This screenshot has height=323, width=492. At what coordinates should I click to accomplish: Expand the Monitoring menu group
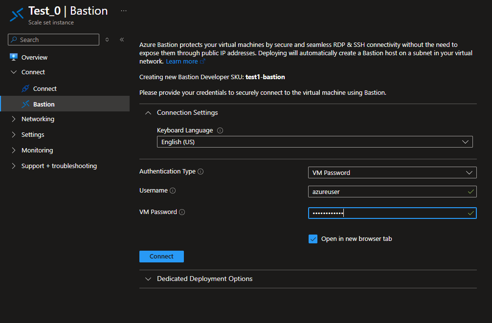tap(14, 150)
